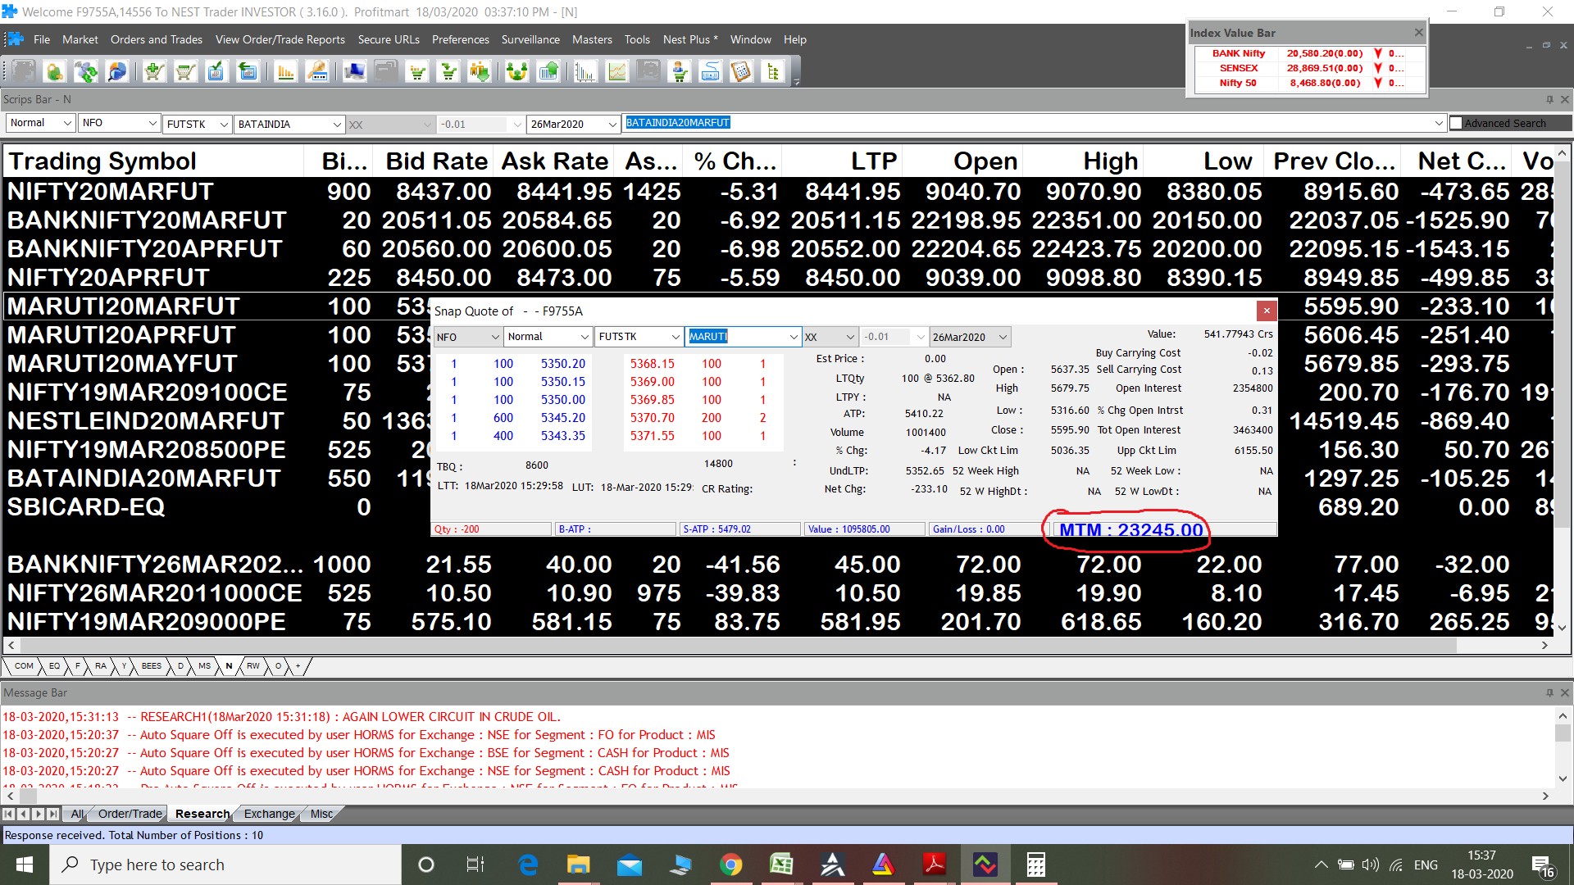
Task: Close the Snap Quote window
Action: (x=1267, y=311)
